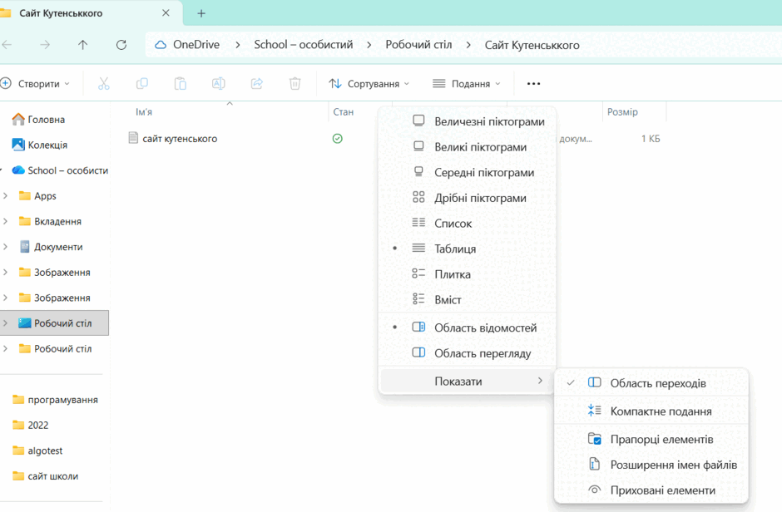This screenshot has width=782, height=512.
Task: Open a new tab with plus icon
Action: [x=201, y=13]
